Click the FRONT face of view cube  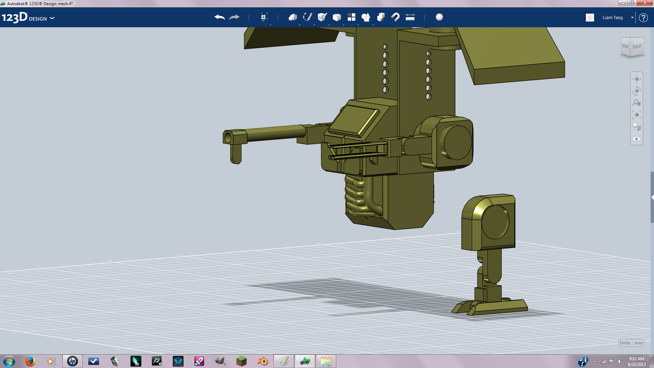point(625,47)
